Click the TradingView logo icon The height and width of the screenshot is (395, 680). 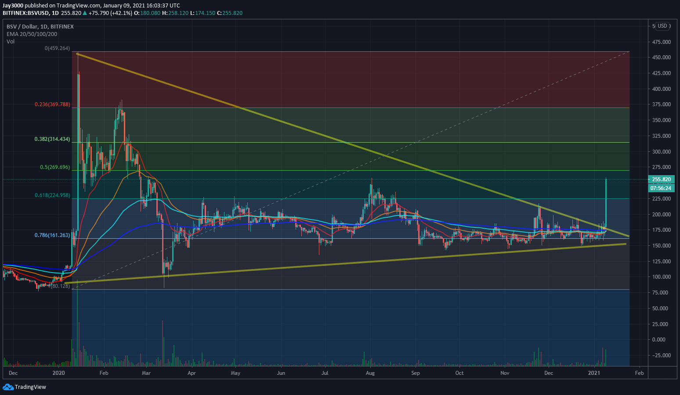(x=8, y=387)
